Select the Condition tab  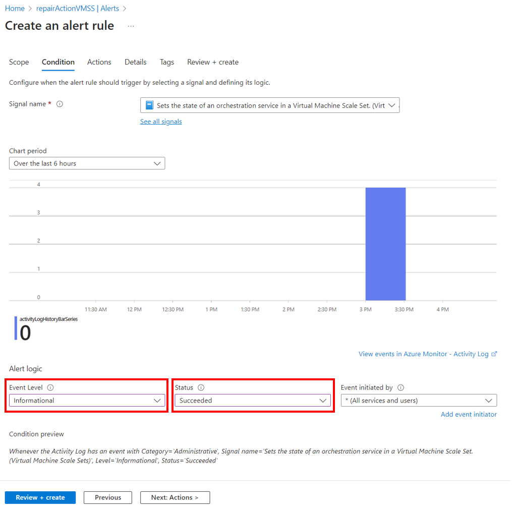58,62
